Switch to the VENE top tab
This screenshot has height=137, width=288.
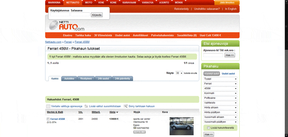point(101,3)
